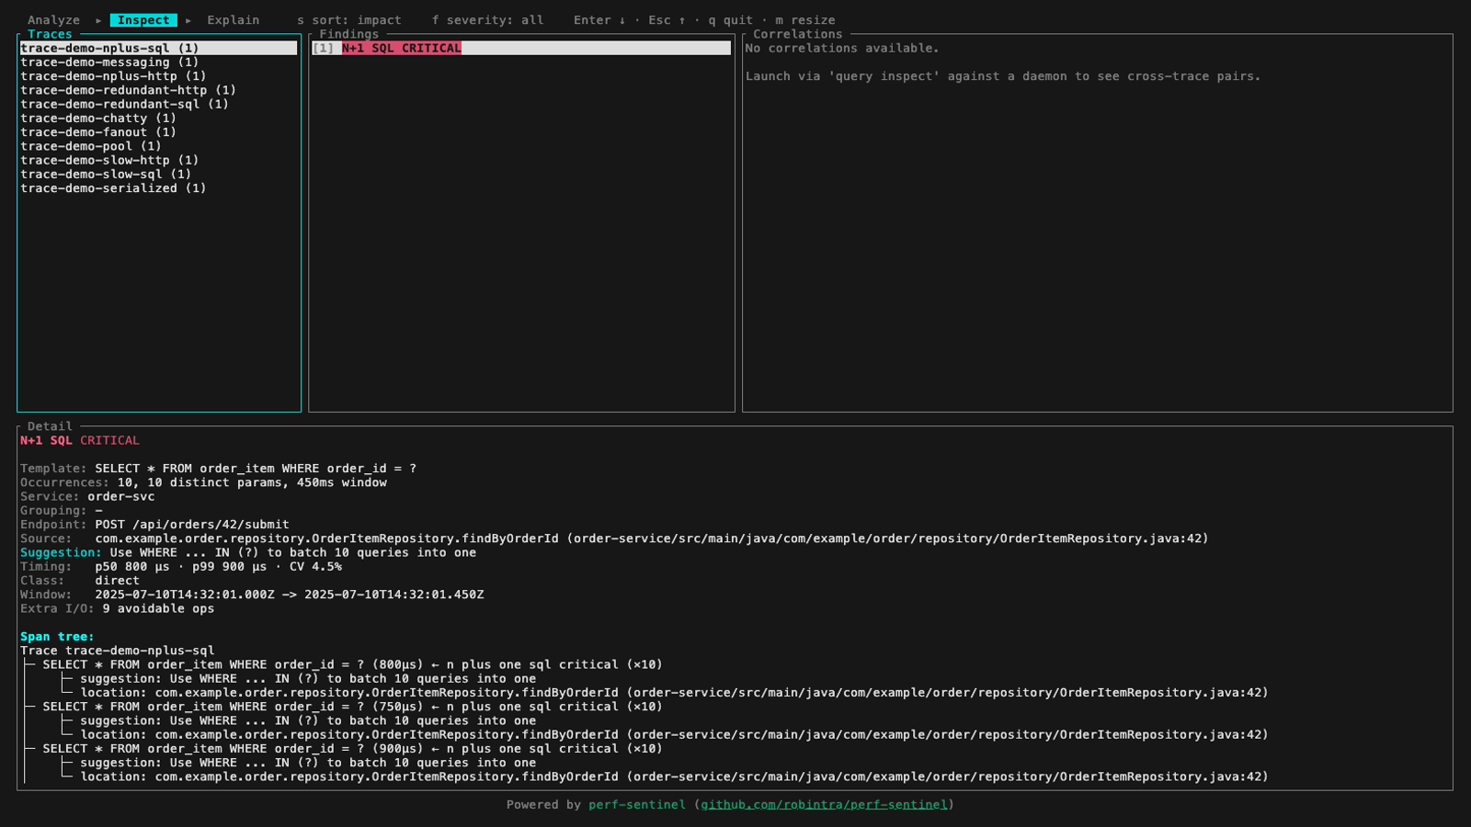1471x827 pixels.
Task: Select the span tree SELECT row with 750µs
Action: tap(352, 707)
